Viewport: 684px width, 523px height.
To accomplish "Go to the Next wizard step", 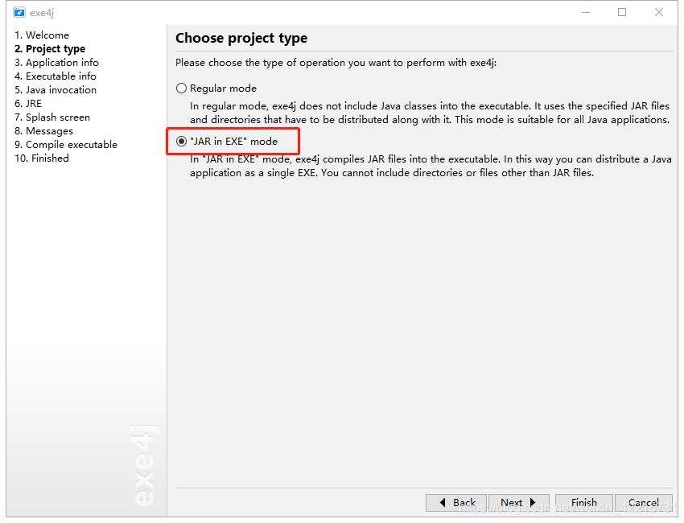I will pos(518,503).
